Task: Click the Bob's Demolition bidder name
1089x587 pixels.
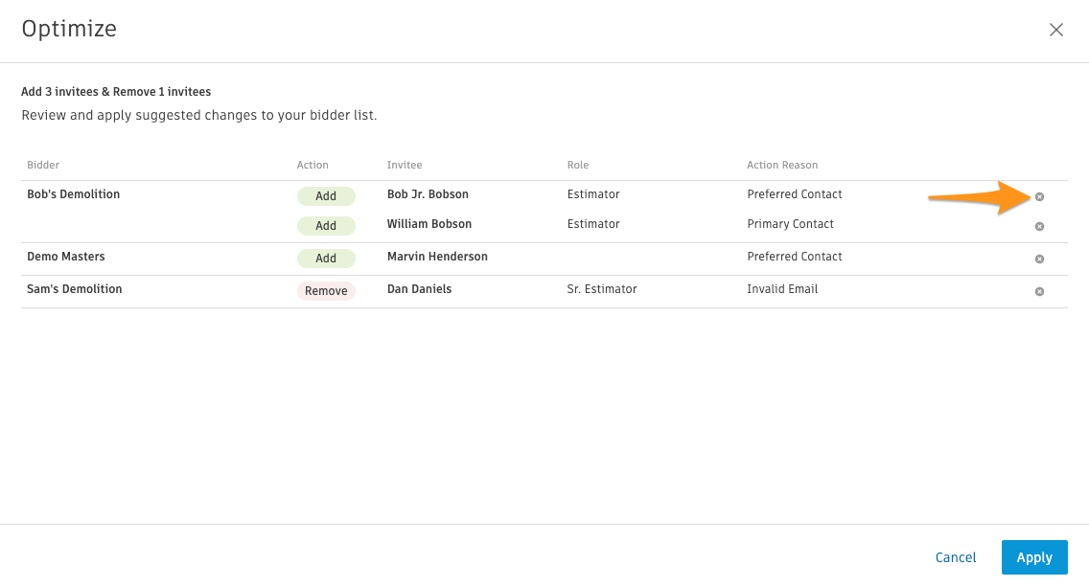Action: tap(73, 194)
